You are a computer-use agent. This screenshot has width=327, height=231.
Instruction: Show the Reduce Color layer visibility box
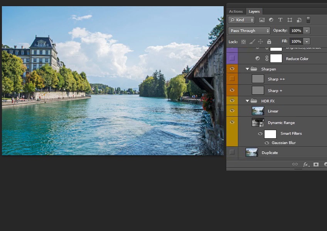coord(232,58)
